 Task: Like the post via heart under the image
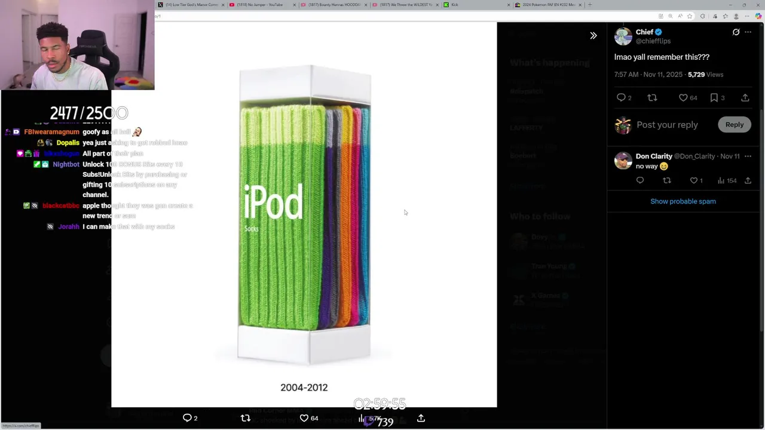tap(309, 418)
